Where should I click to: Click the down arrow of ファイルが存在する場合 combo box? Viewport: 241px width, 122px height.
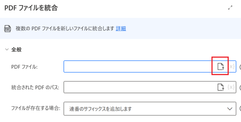230,109
